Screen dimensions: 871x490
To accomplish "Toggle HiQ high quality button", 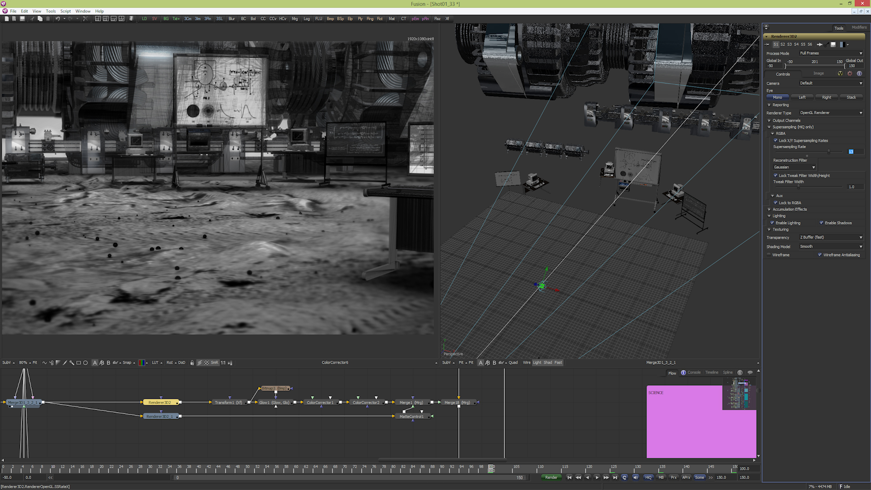I will 648,477.
